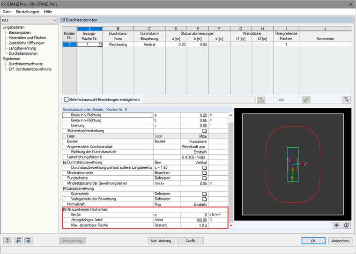Tick the Mindestmomente Beachten checkbox

(x=204, y=173)
